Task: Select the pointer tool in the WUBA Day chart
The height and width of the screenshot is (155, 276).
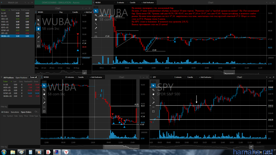Action: 38,20
